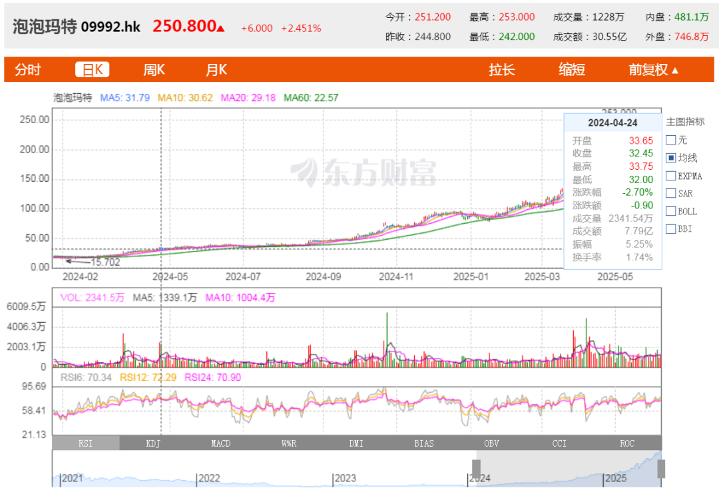Click the 拉长 stretch chart button

[x=501, y=70]
